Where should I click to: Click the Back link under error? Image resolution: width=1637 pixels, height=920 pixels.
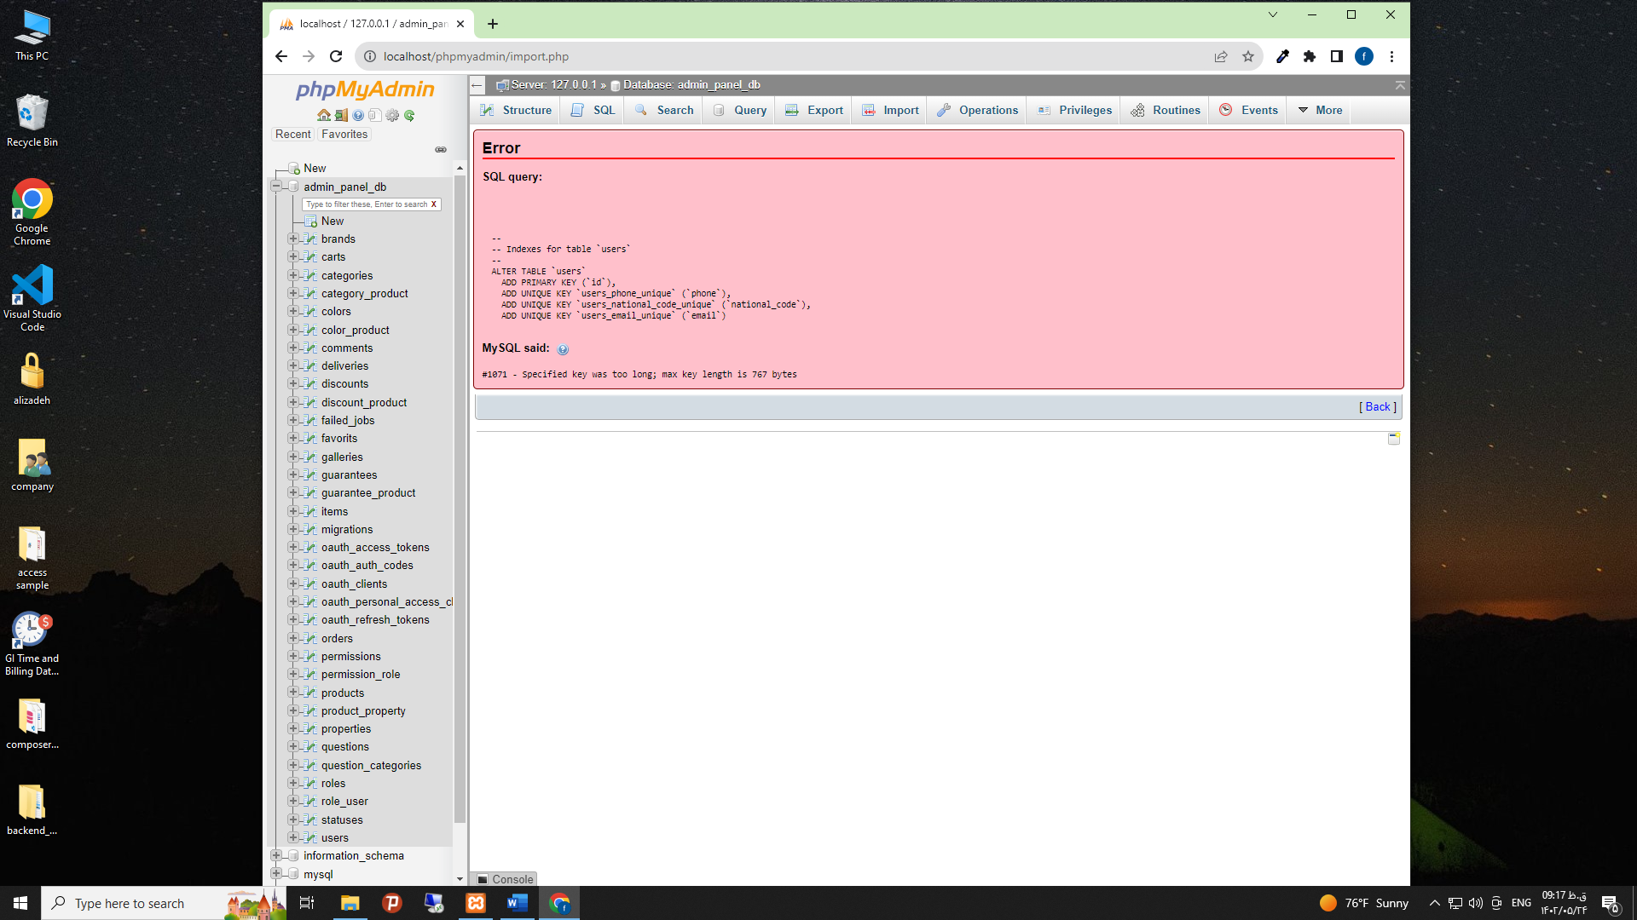coord(1377,406)
